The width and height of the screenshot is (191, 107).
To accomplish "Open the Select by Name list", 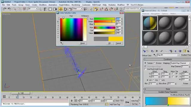I will coord(45,9).
